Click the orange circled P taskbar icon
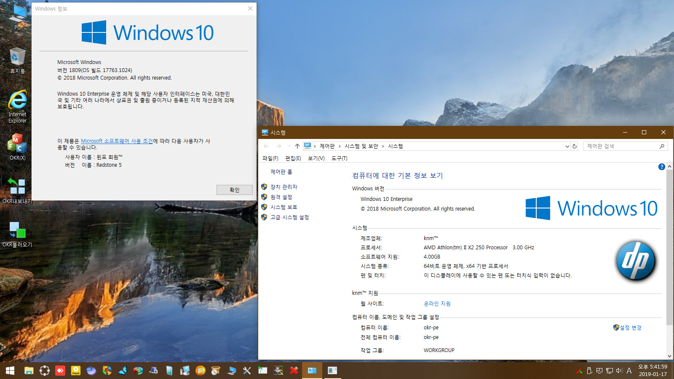The image size is (674, 379). pyautogui.click(x=201, y=371)
